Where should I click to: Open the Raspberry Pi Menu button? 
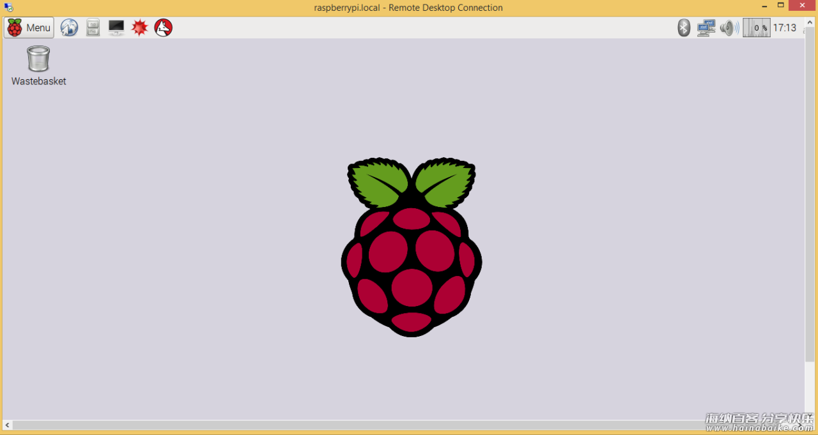click(29, 27)
